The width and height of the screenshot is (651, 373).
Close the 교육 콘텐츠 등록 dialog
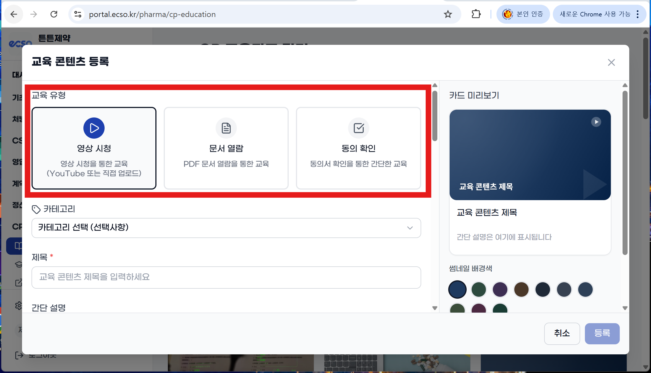[611, 62]
